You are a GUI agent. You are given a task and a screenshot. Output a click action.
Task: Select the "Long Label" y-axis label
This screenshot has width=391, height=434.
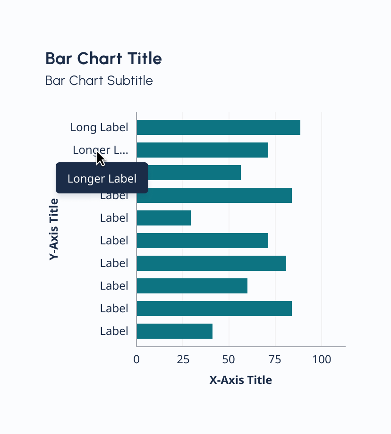click(99, 127)
